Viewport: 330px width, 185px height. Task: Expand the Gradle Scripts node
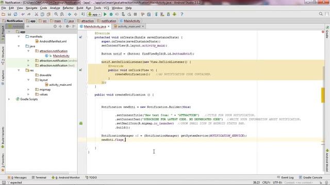click(9, 99)
